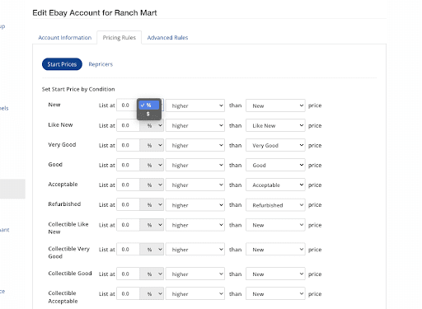Open the higher dropdown for Collectible Good

(x=195, y=274)
